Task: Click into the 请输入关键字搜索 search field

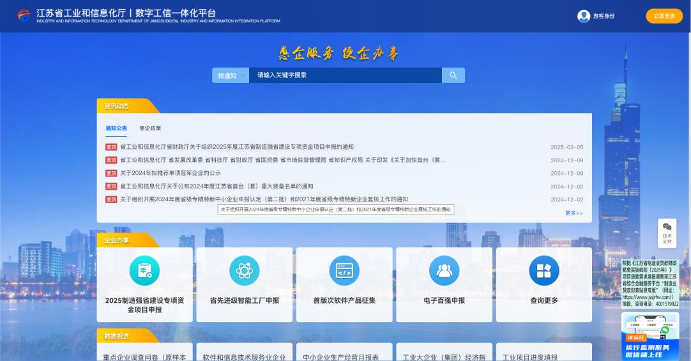Action: pyautogui.click(x=345, y=75)
